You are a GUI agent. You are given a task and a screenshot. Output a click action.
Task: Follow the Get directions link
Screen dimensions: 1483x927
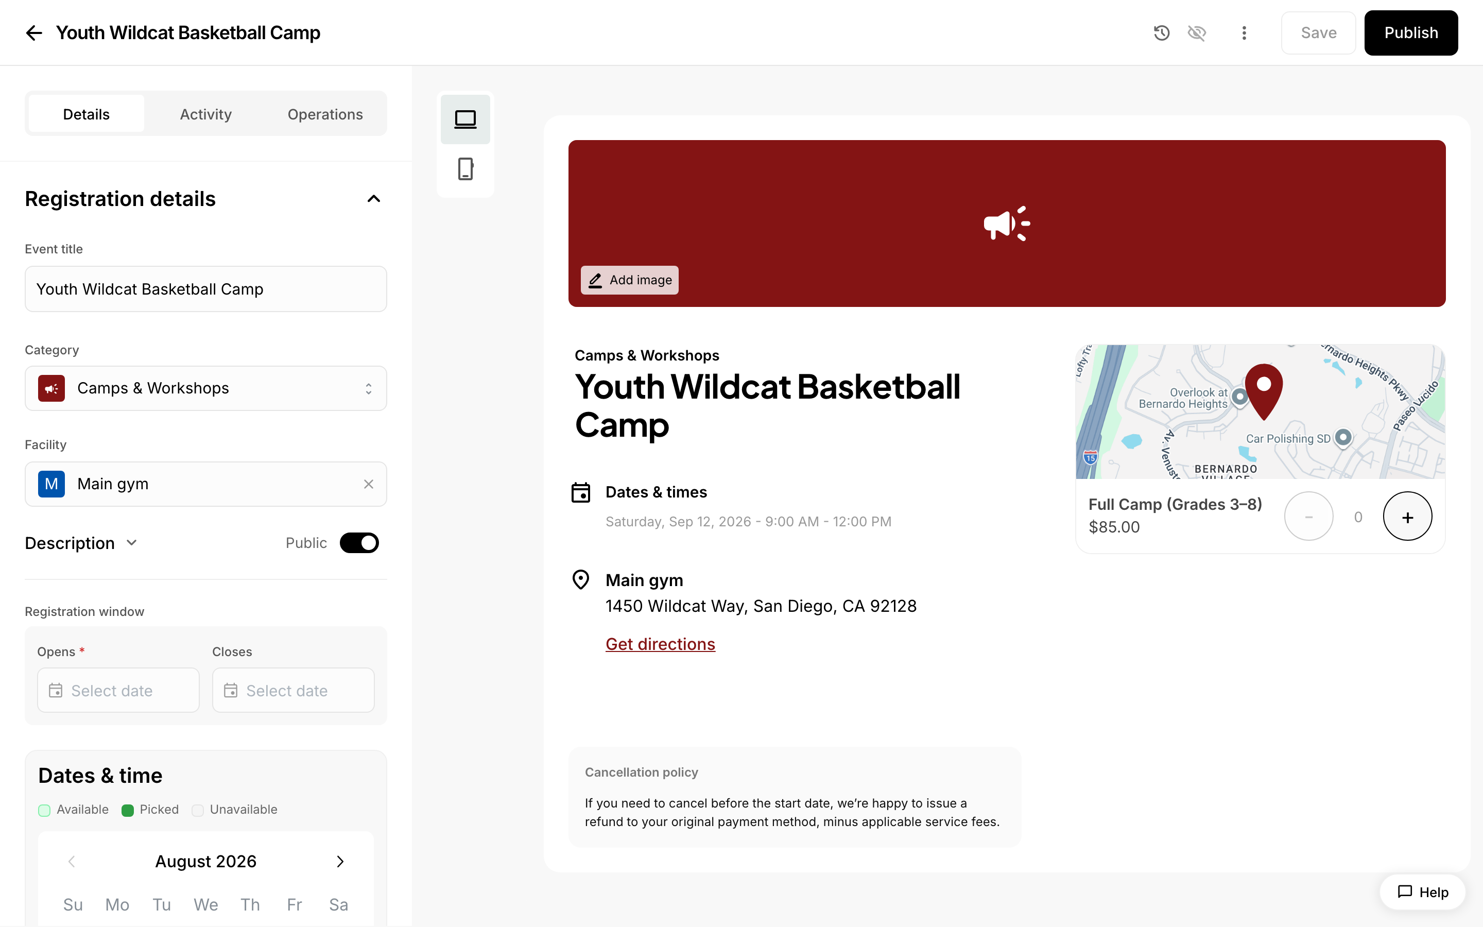pos(660,644)
